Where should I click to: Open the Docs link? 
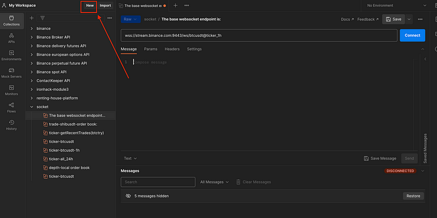tap(347, 19)
